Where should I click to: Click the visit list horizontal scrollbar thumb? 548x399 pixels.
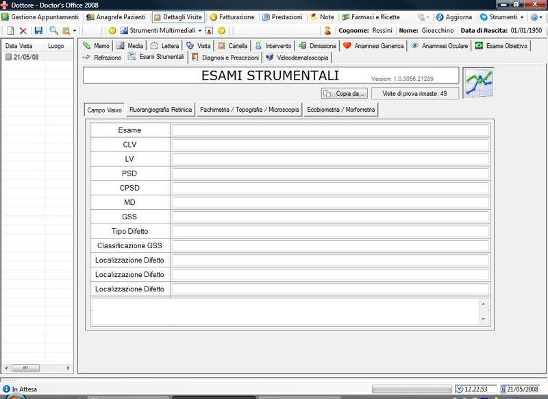pyautogui.click(x=25, y=368)
